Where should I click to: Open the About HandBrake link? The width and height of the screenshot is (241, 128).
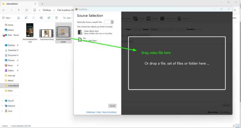109,112
